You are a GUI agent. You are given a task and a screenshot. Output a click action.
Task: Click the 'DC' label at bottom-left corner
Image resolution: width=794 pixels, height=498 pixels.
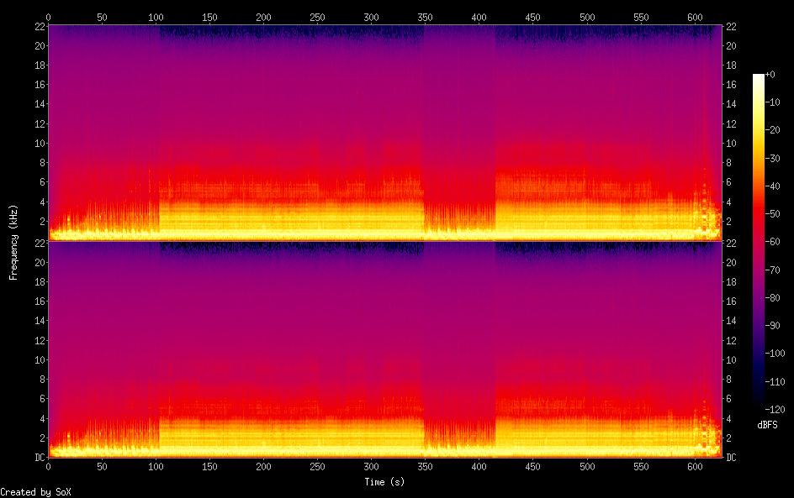tap(40, 458)
